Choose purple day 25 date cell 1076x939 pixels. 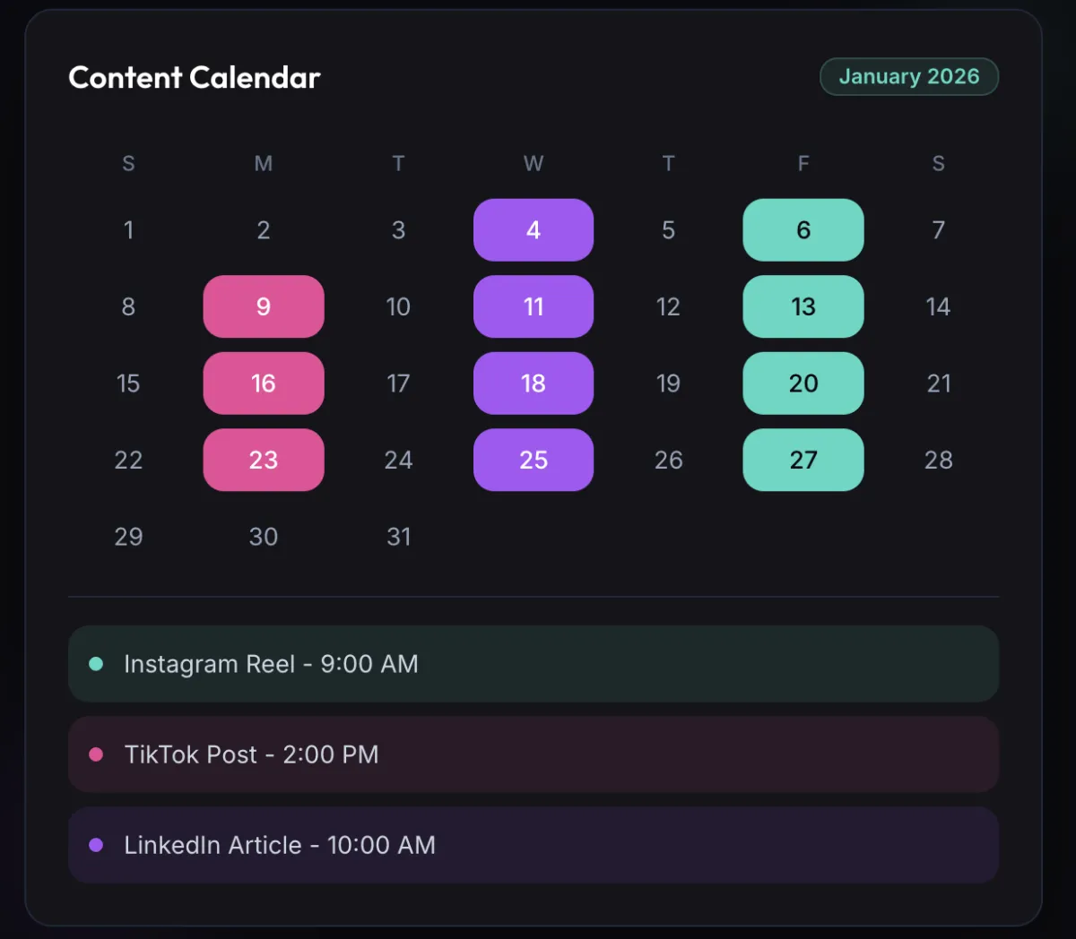click(534, 460)
